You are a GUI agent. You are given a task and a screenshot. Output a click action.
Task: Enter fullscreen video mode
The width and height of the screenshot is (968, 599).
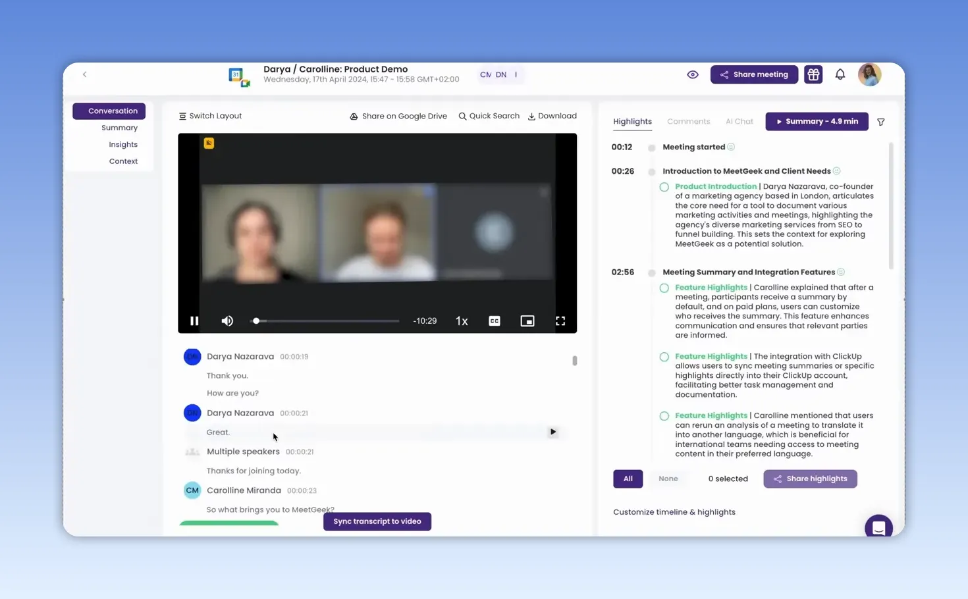(560, 321)
